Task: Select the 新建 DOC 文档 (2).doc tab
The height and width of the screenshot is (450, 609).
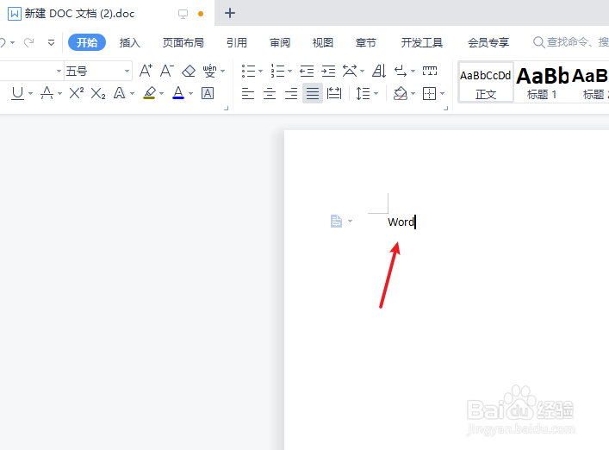Action: coord(107,13)
